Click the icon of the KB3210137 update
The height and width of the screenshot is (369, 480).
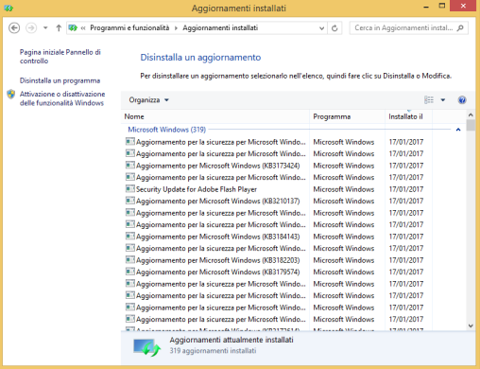pyautogui.click(x=130, y=201)
